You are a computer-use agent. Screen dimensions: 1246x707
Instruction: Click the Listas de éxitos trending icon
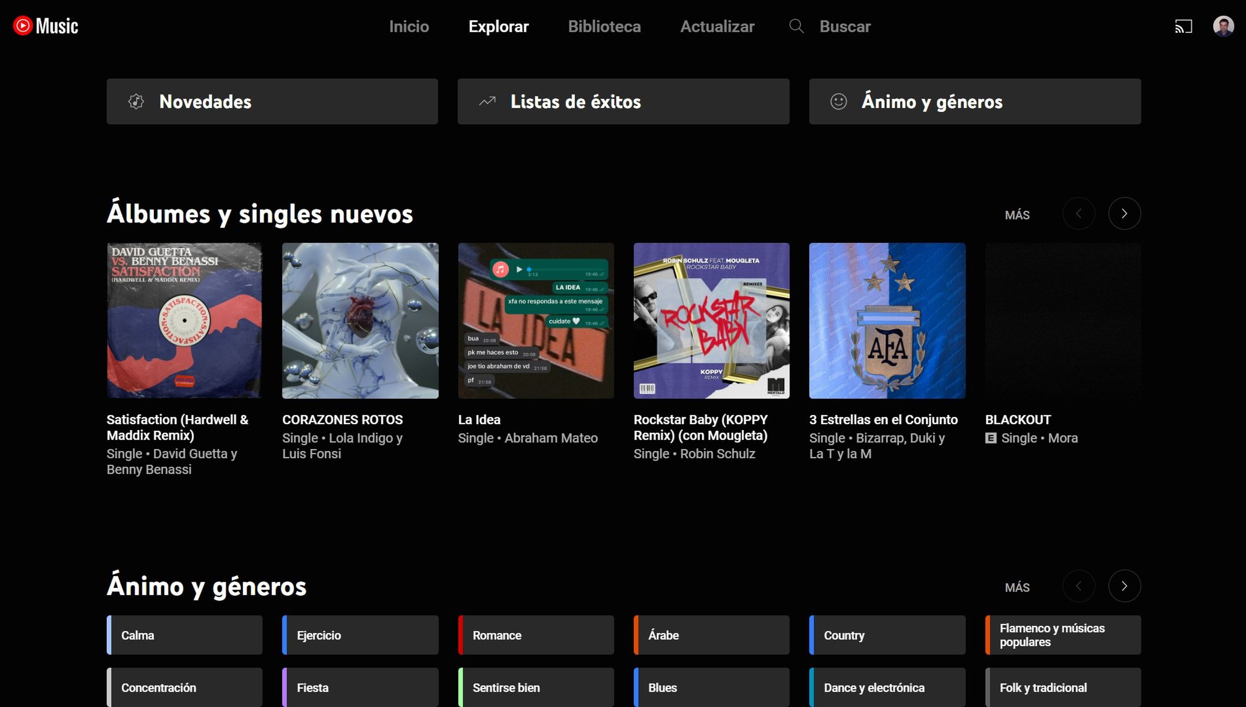click(487, 102)
